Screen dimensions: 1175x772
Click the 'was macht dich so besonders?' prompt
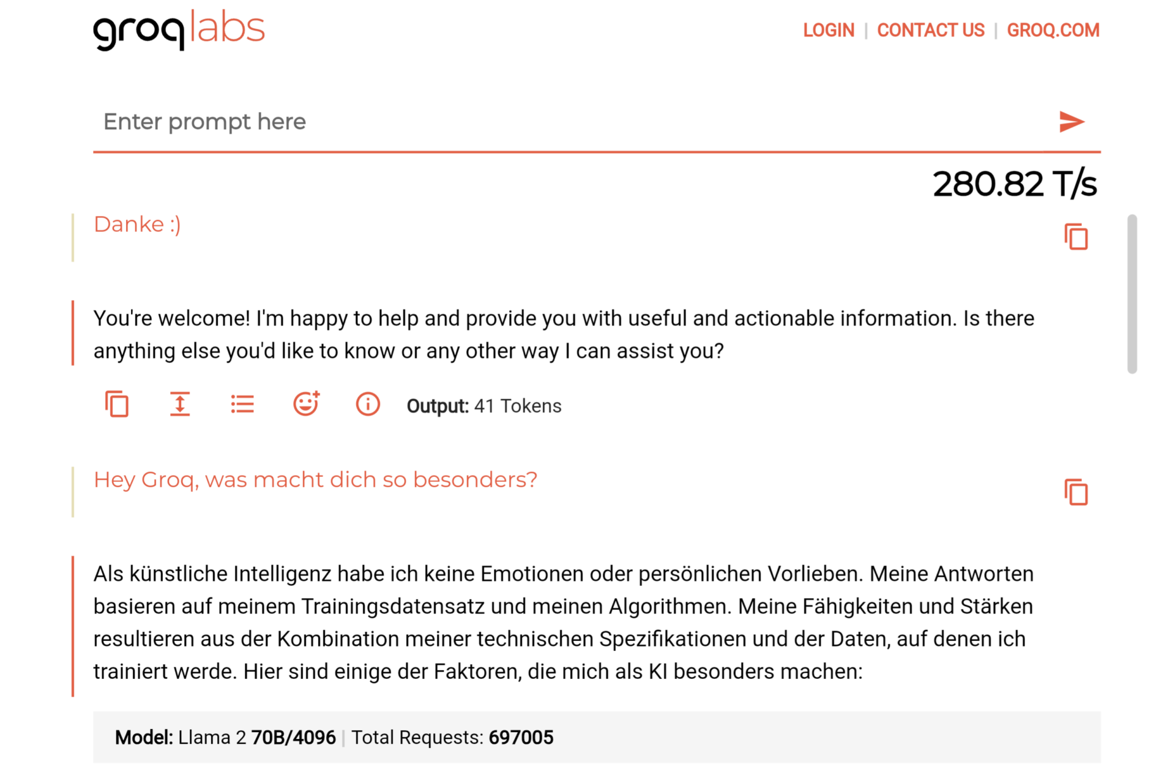coord(315,480)
